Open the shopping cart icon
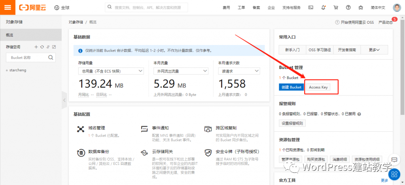405x185 pixels. tap(336, 7)
